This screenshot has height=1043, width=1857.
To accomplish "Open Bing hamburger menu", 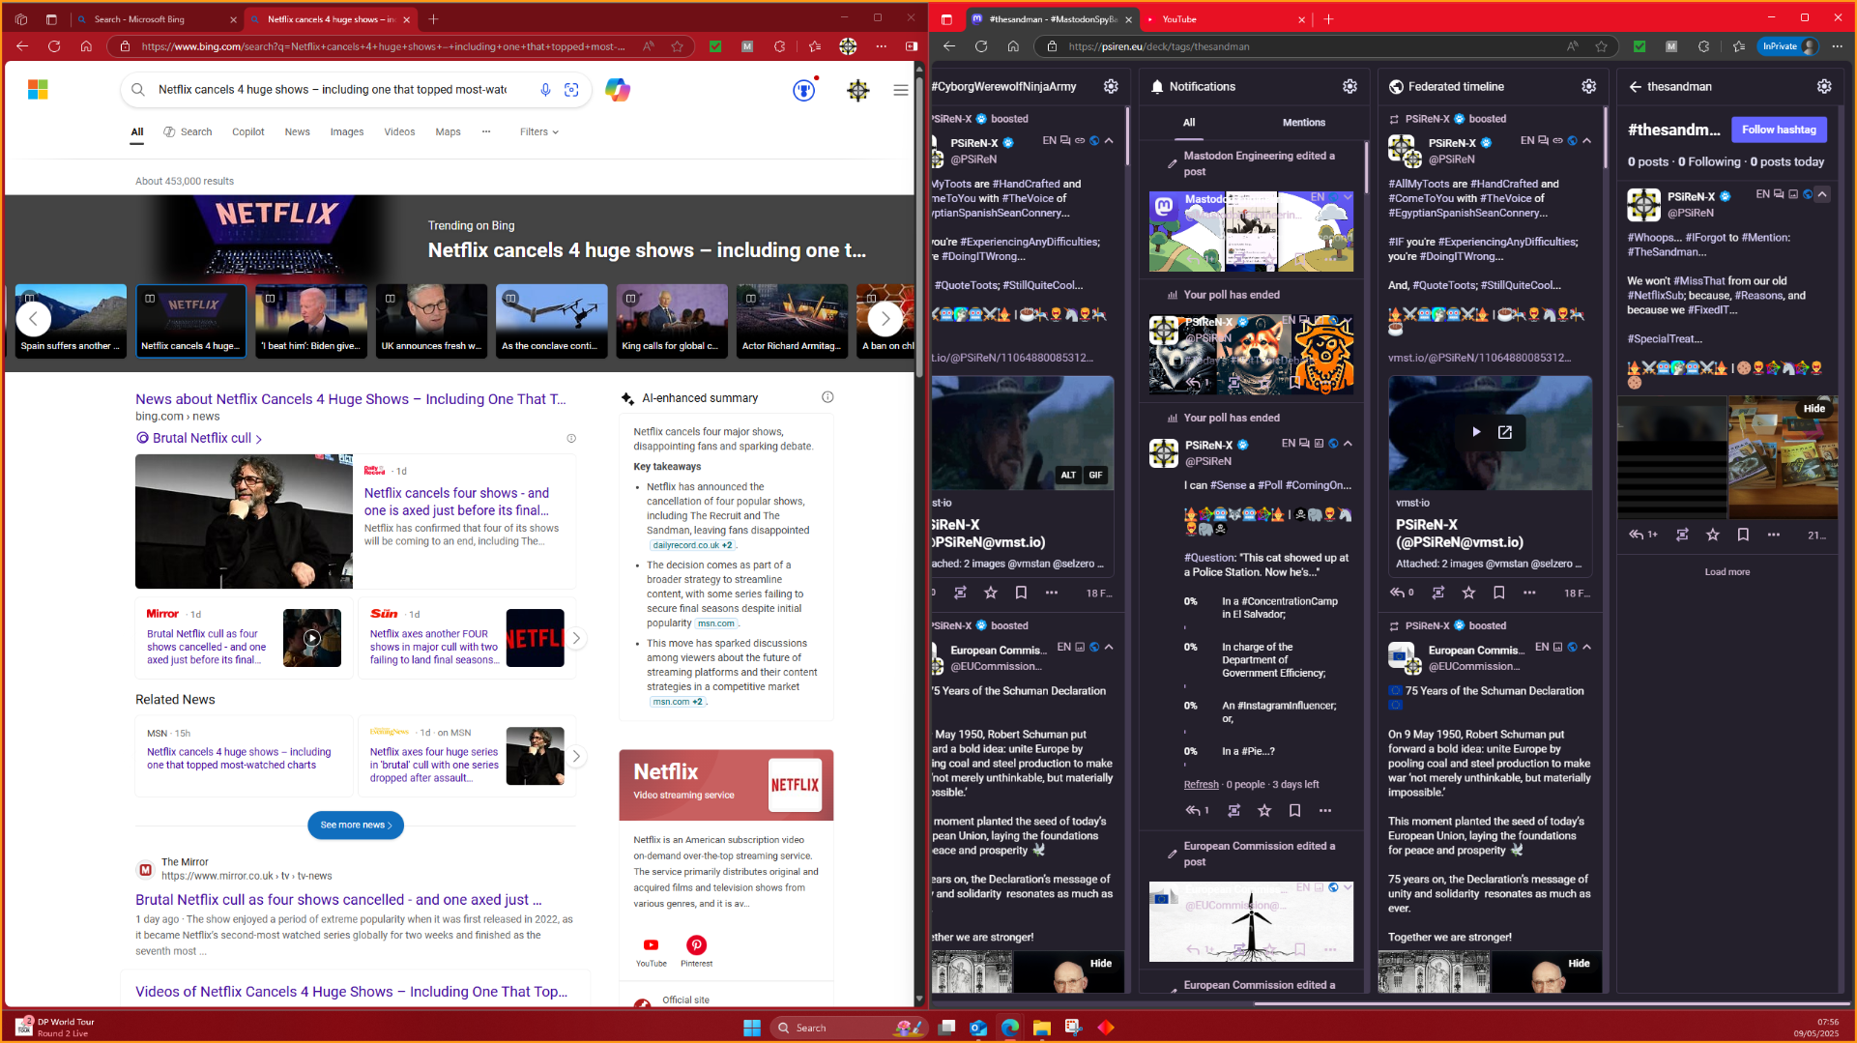I will (900, 90).
